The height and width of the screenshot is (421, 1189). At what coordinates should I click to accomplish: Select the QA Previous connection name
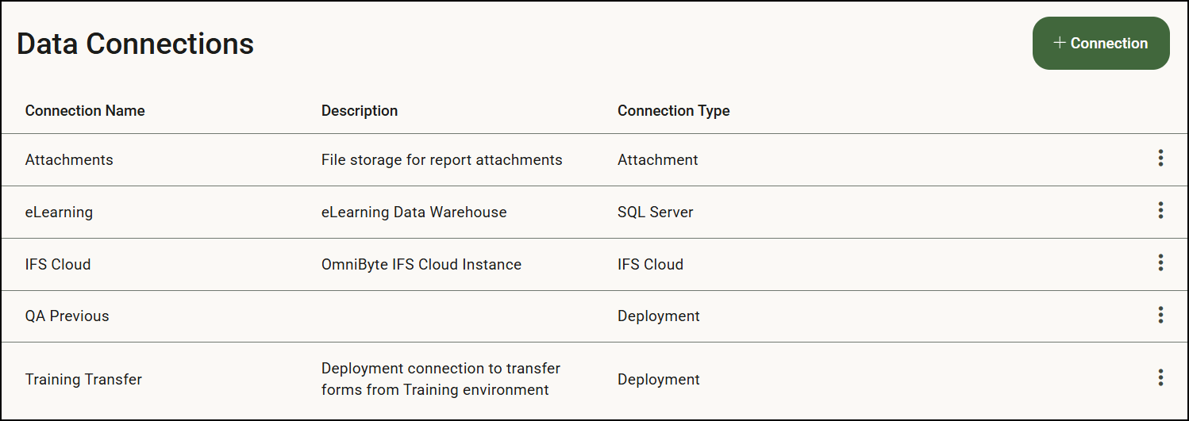67,316
